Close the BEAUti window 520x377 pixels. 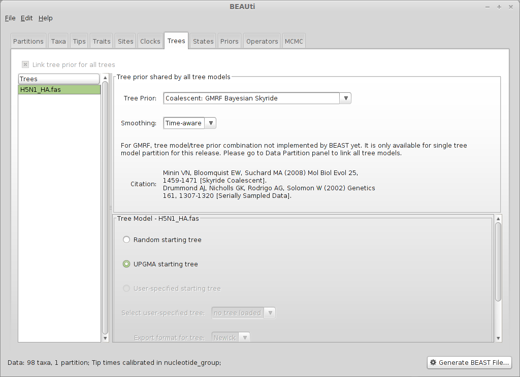[x=511, y=7]
